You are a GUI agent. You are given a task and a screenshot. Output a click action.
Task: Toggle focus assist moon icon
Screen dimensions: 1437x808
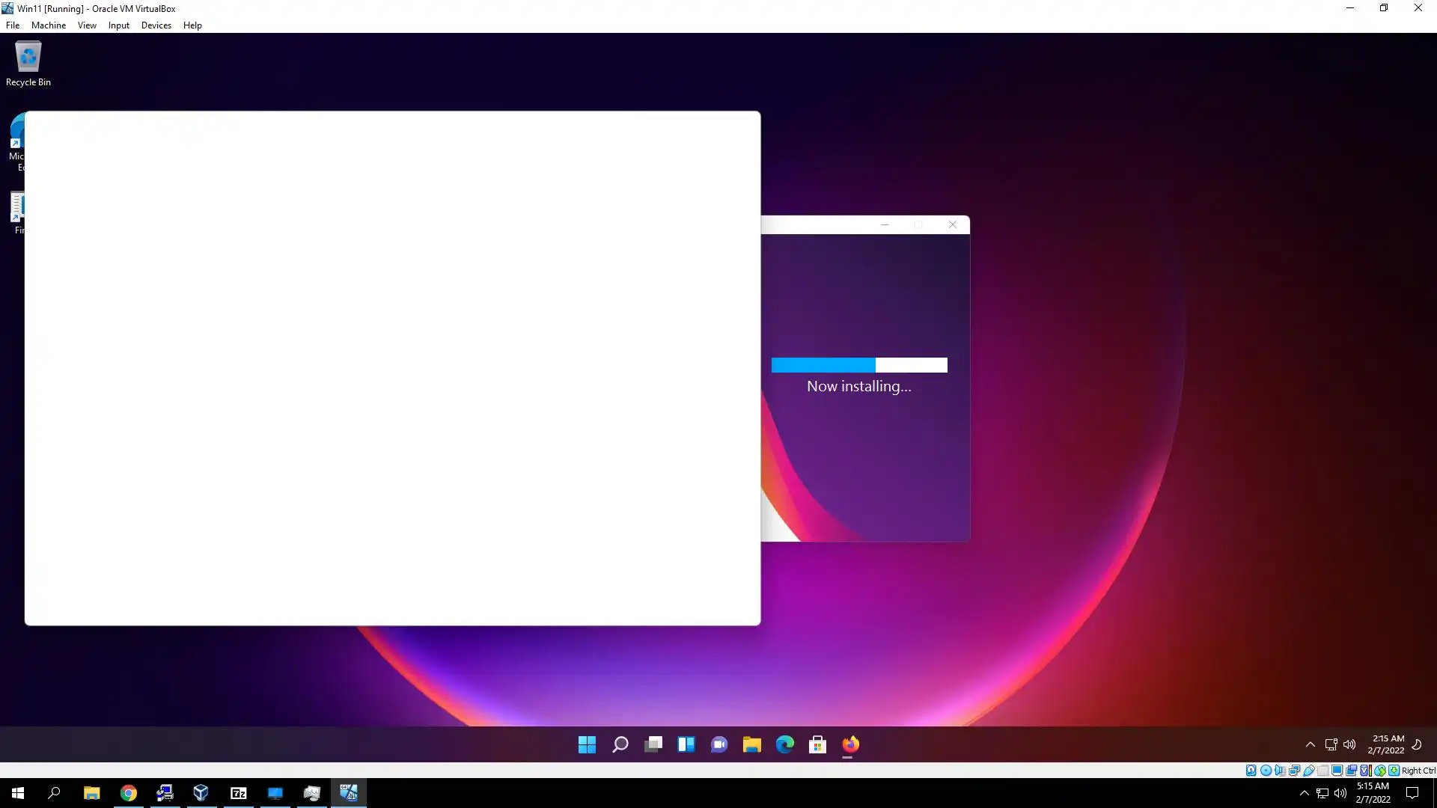coord(1417,744)
